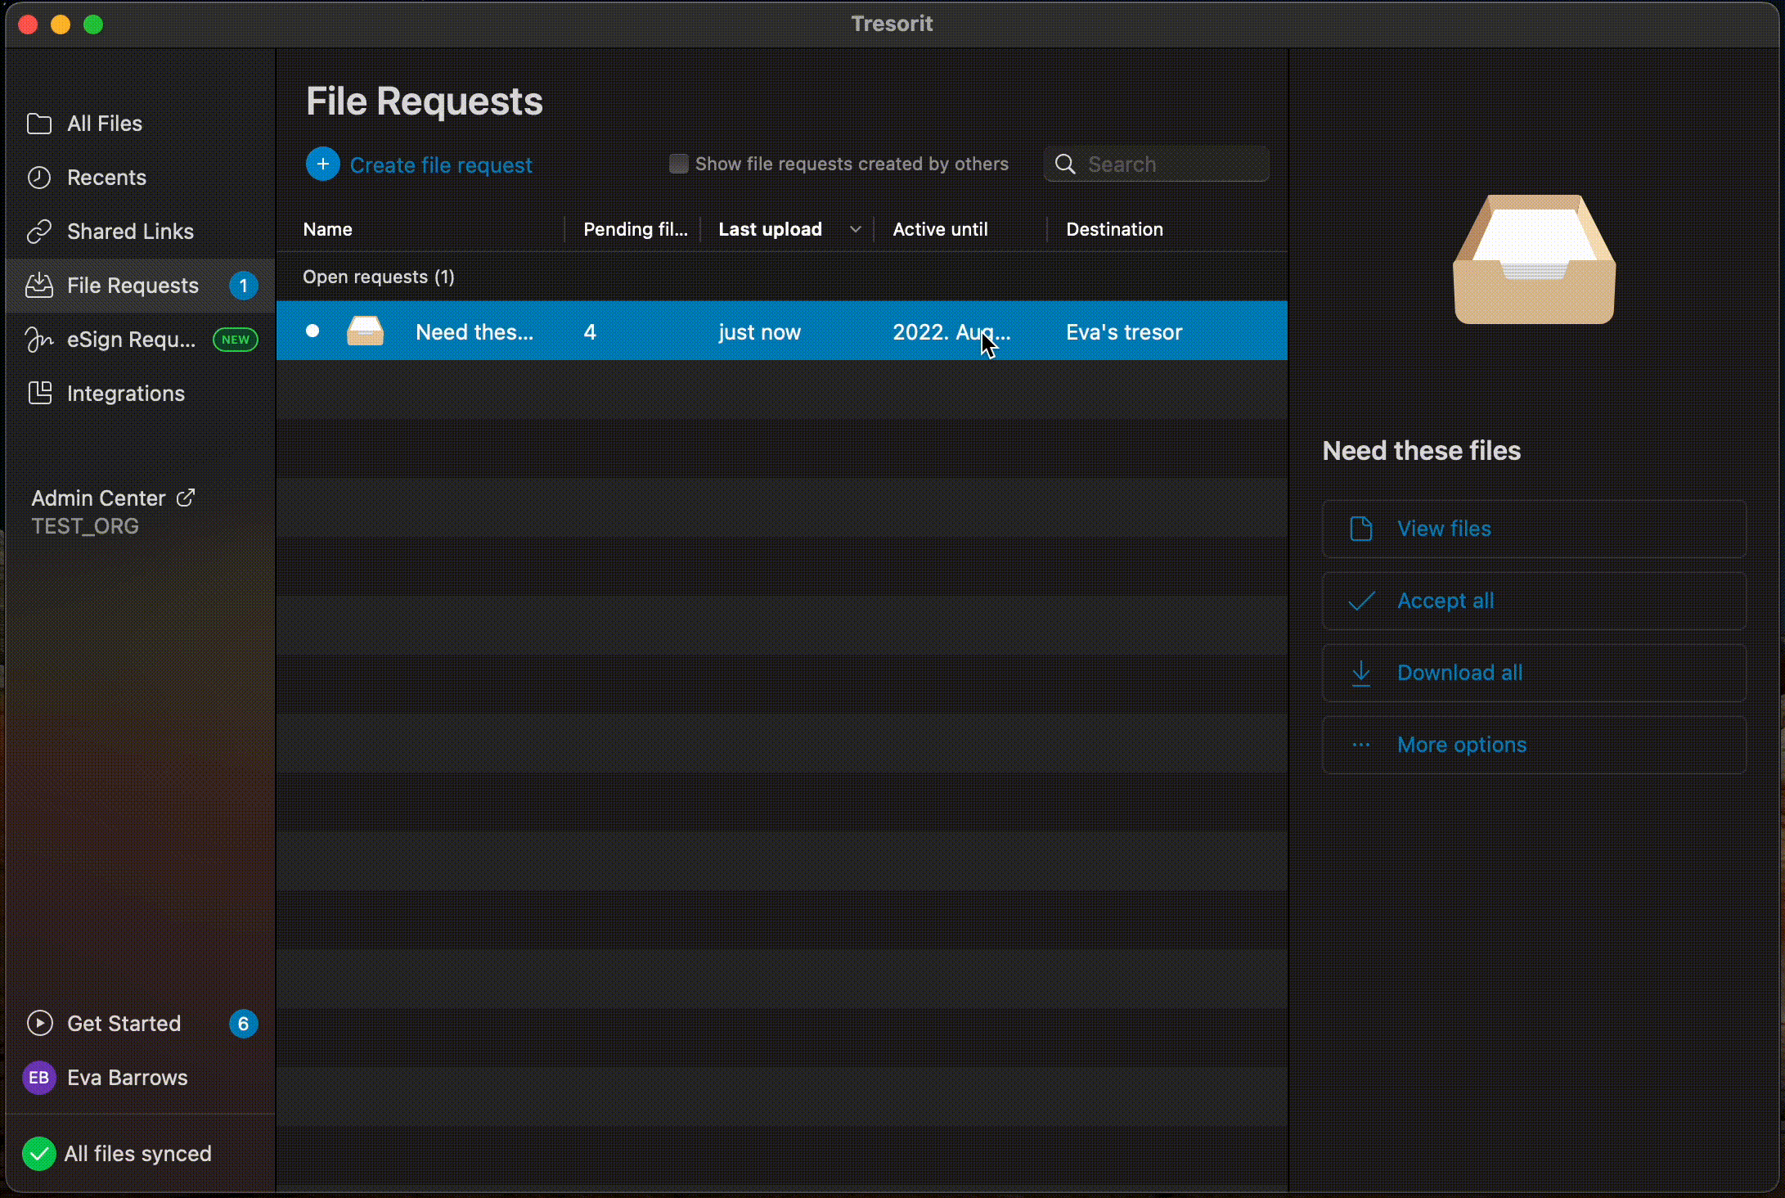Click the File Requests page heading
Viewport: 1785px width, 1198px height.
pos(424,101)
